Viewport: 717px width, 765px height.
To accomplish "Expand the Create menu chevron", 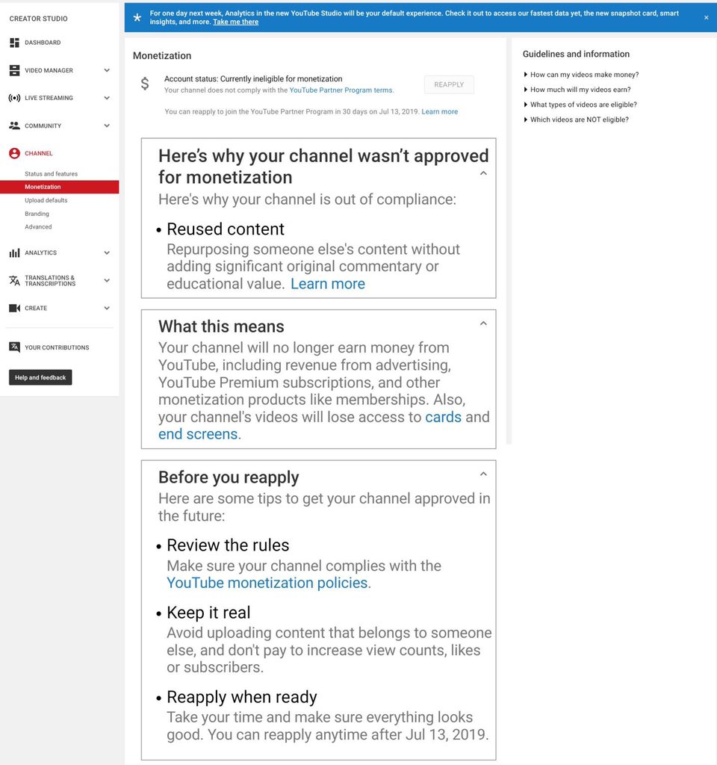I will 107,308.
